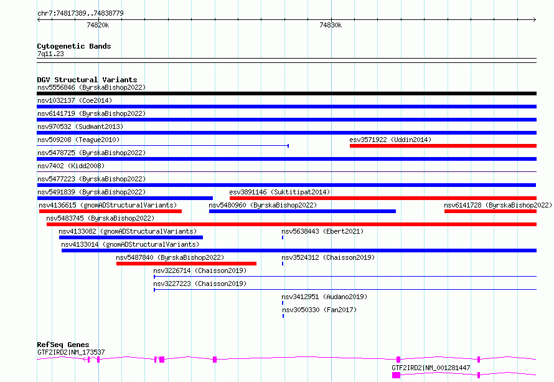Click the blue nsv4133014 variant bar
554x382 pixels.
[x=299, y=251]
